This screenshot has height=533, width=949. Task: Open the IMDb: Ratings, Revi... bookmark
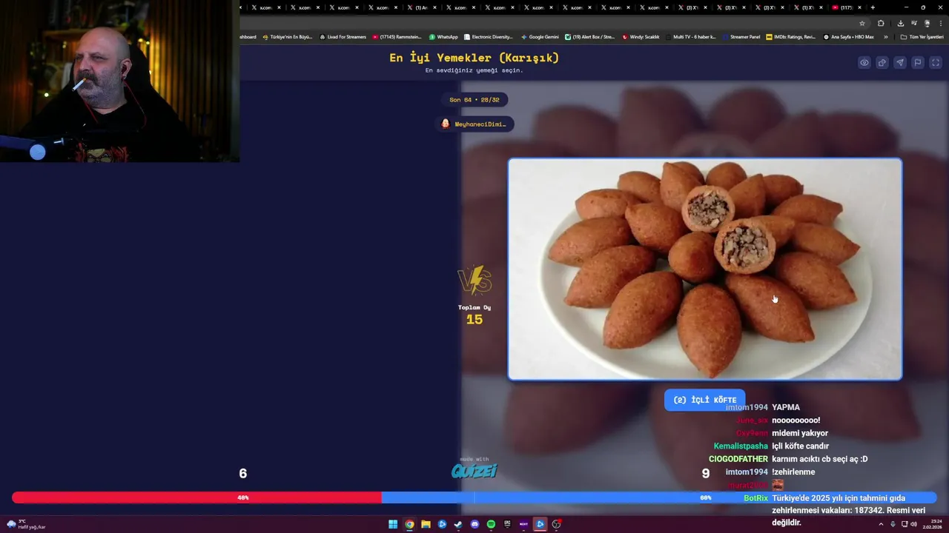[791, 37]
